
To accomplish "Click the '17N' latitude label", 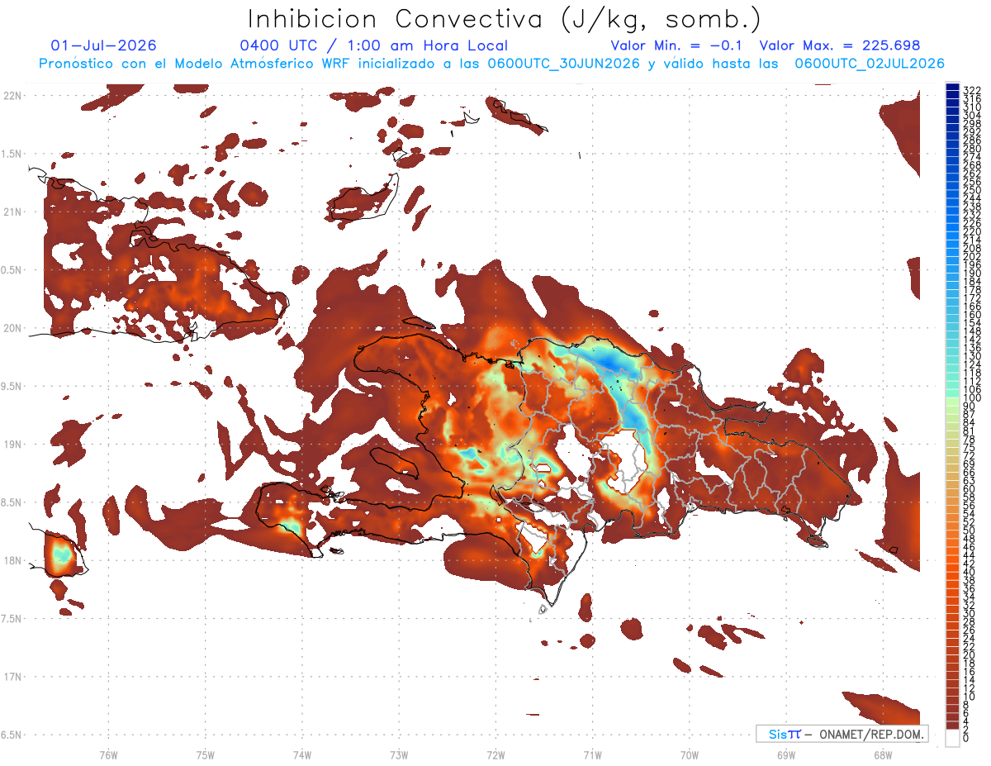I will point(12,677).
